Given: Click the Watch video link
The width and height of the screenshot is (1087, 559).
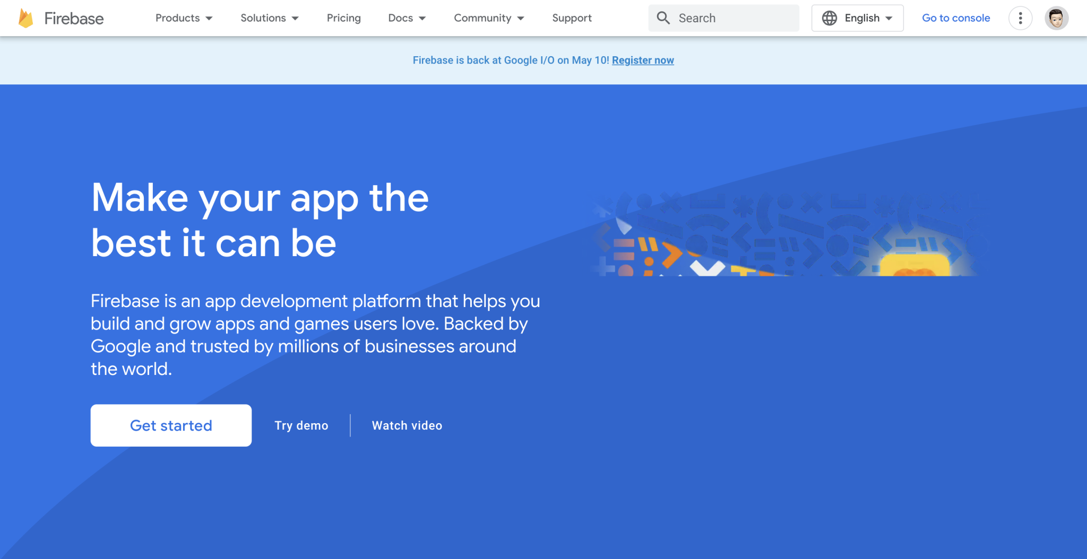Looking at the screenshot, I should [x=407, y=425].
